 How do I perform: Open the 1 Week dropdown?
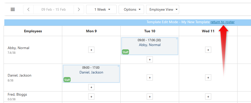click(x=101, y=9)
